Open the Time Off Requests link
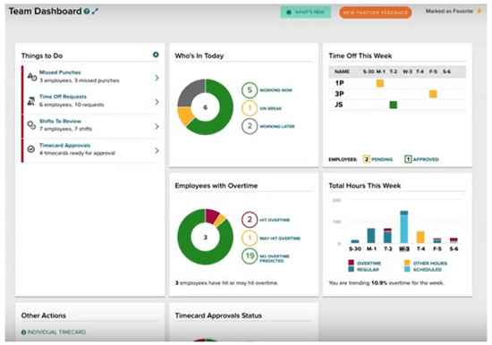Screen dimensions: 492x345 pos(63,97)
